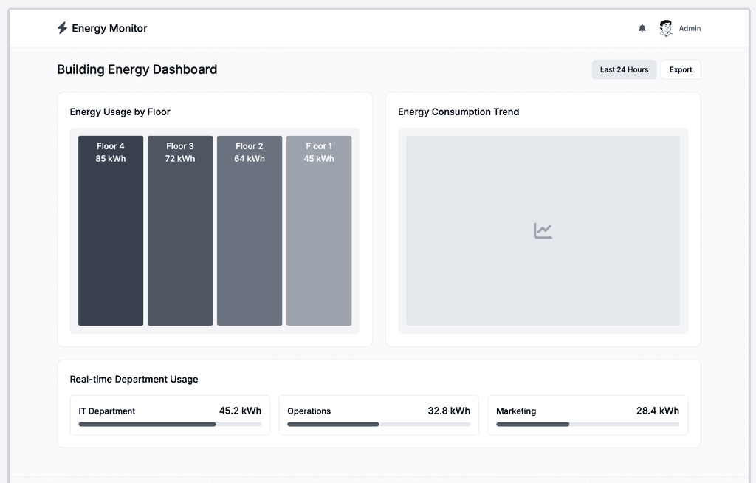
Task: Click the Marketing usage progress bar
Action: pyautogui.click(x=587, y=425)
